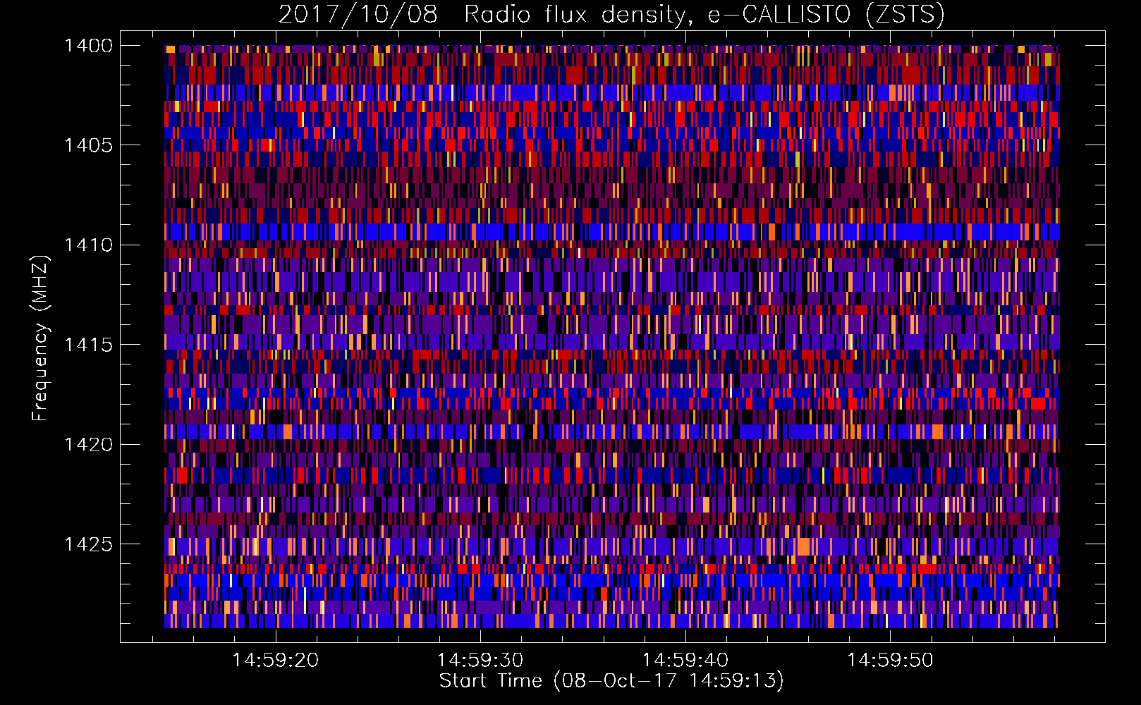Viewport: 1141px width, 705px height.
Task: Click the 'Frequency (MHZ)' axis label
Action: (x=40, y=338)
